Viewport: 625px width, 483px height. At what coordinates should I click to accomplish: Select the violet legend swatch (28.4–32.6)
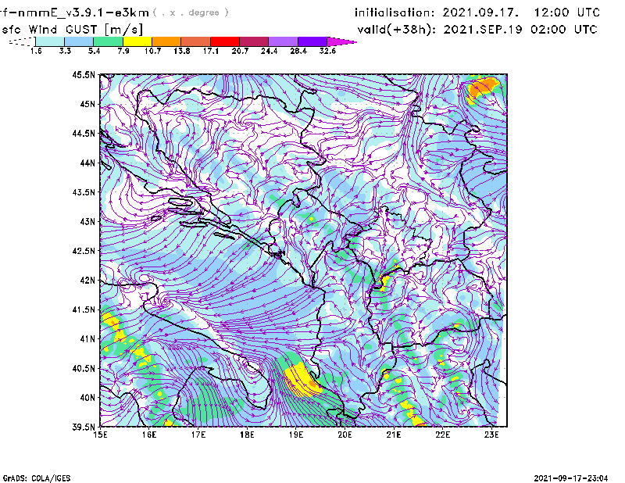tap(312, 41)
